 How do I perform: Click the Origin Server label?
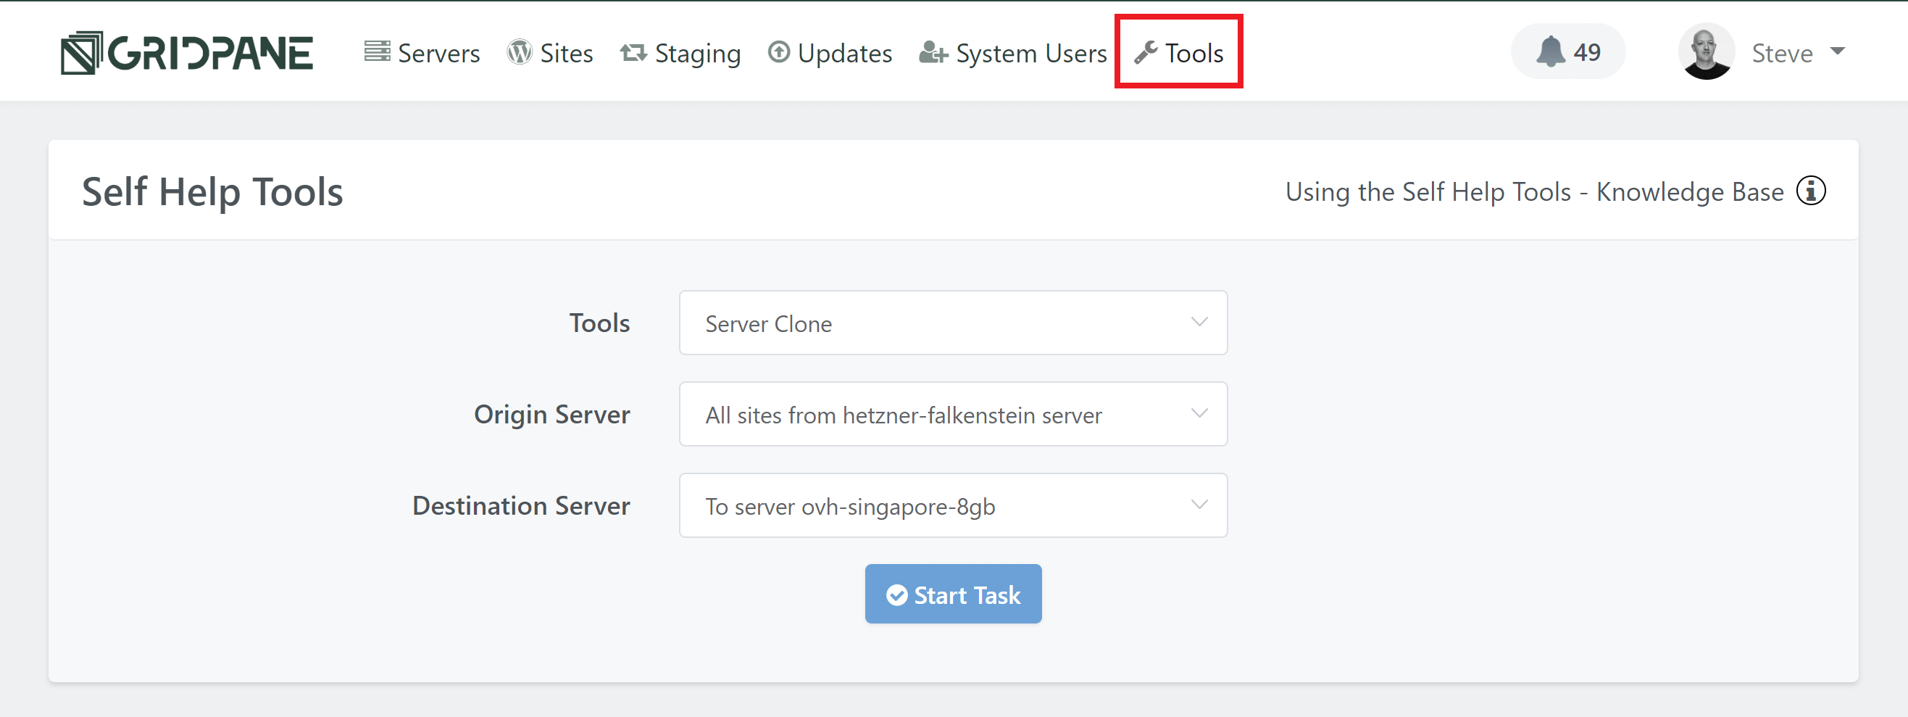pos(551,414)
